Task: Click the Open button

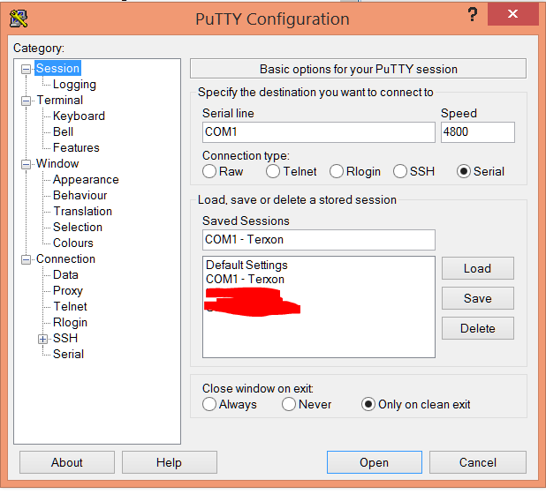Action: tap(374, 462)
